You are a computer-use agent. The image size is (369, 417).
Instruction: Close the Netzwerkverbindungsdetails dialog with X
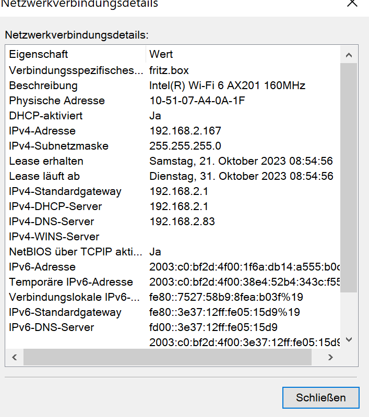(352, 3)
